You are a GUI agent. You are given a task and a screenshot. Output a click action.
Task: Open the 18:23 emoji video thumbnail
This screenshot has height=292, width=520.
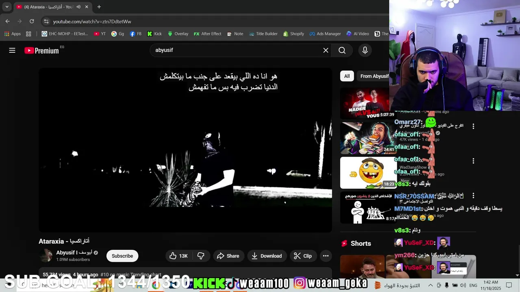point(368,173)
